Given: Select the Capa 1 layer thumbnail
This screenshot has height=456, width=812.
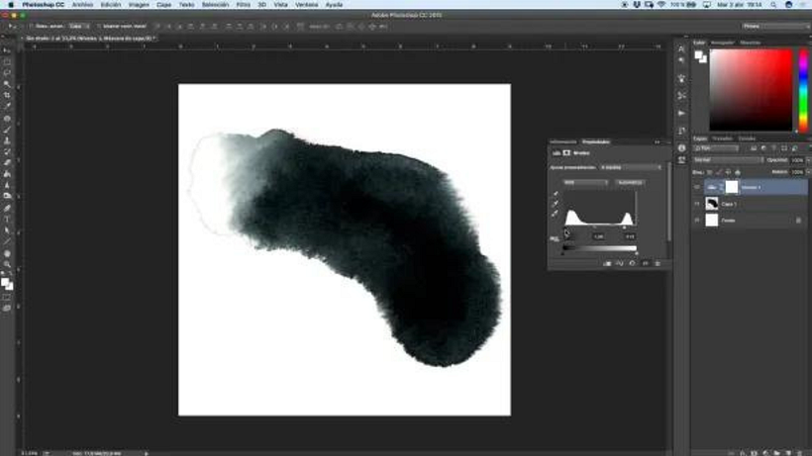Looking at the screenshot, I should [x=712, y=204].
